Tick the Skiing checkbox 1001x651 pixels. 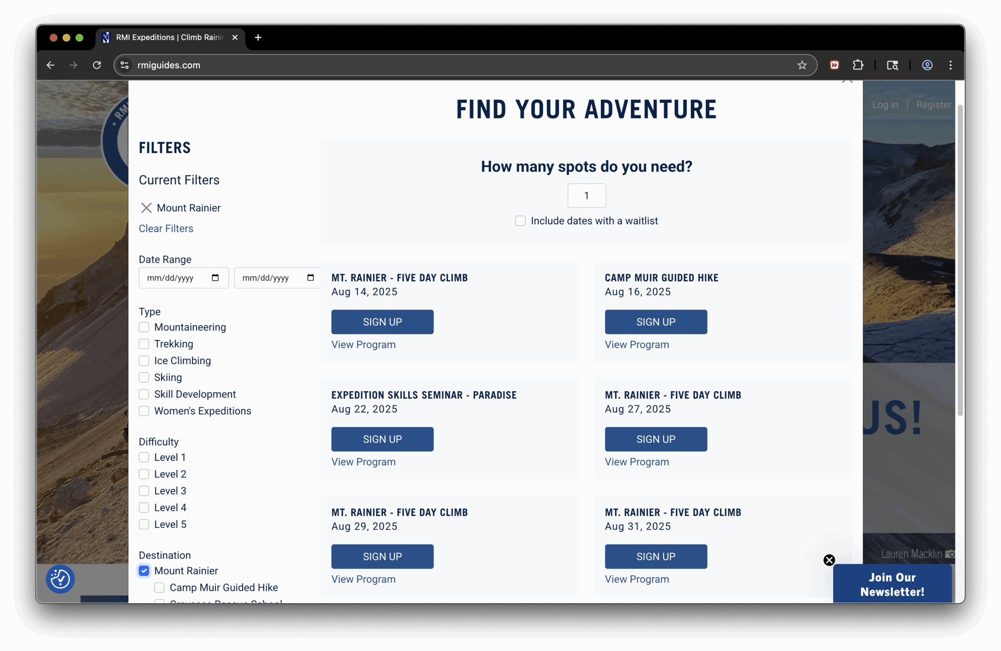tap(144, 378)
